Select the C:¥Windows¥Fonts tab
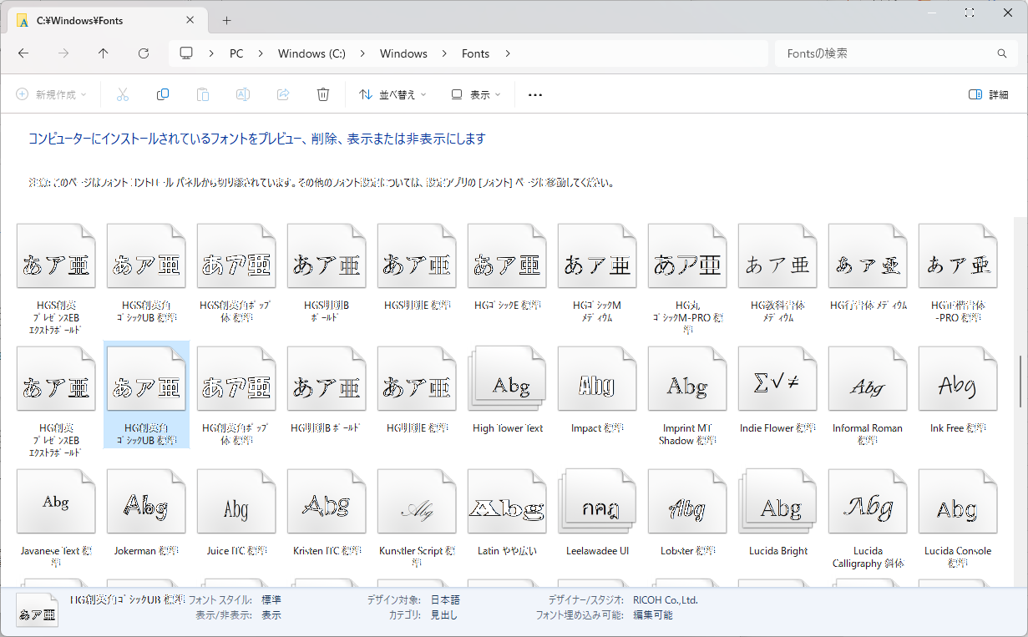The height and width of the screenshot is (637, 1028). click(80, 21)
